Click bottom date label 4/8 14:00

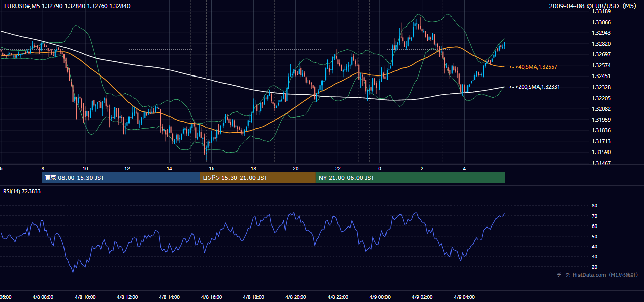click(x=170, y=297)
